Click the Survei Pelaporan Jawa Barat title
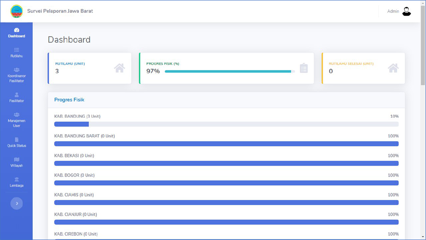The width and height of the screenshot is (426, 240). [x=60, y=11]
